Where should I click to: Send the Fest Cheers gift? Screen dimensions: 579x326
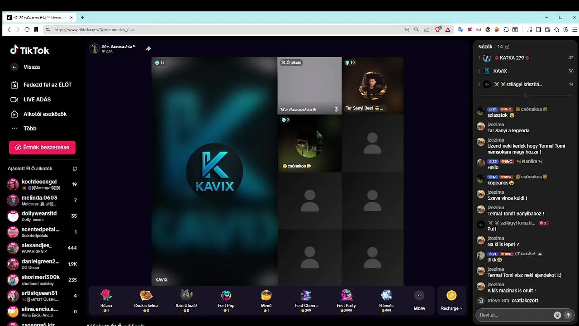pyautogui.click(x=306, y=301)
